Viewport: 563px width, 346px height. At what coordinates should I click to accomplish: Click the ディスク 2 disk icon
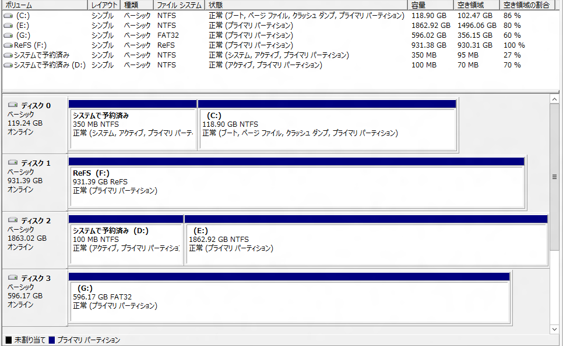point(13,220)
